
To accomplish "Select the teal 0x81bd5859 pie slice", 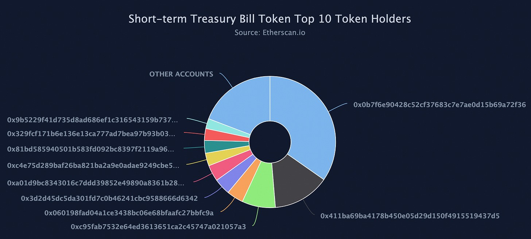I will (x=213, y=146).
